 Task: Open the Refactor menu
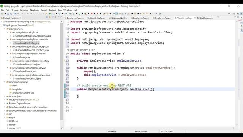(x=24, y=10)
